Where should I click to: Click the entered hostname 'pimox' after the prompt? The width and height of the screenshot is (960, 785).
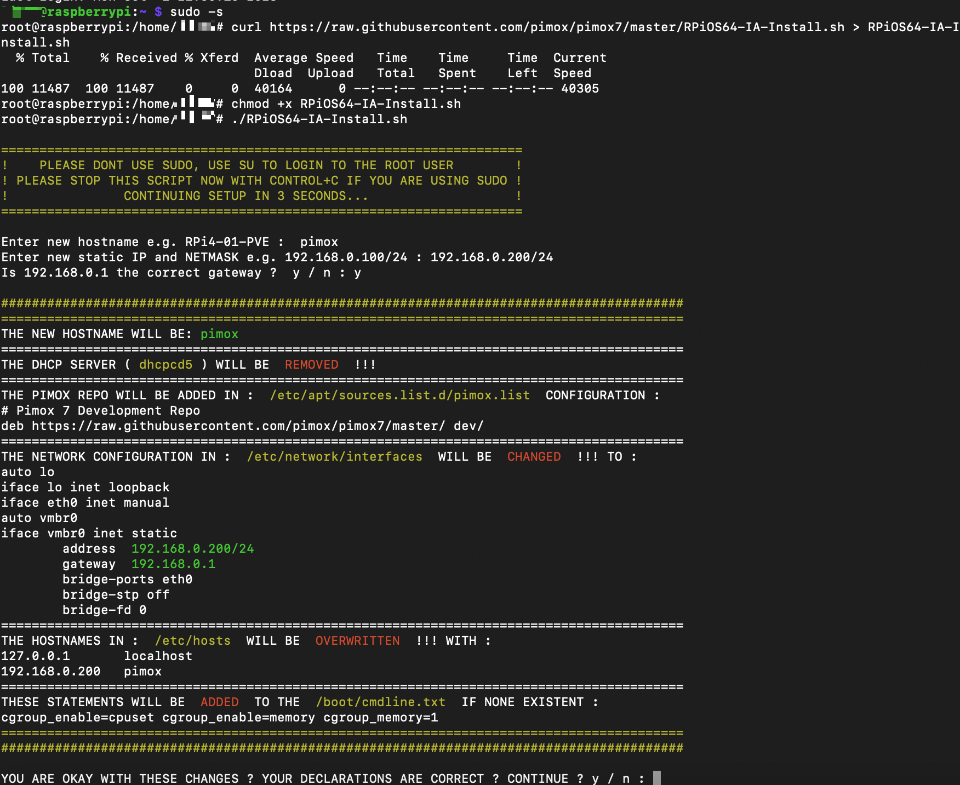coord(319,242)
